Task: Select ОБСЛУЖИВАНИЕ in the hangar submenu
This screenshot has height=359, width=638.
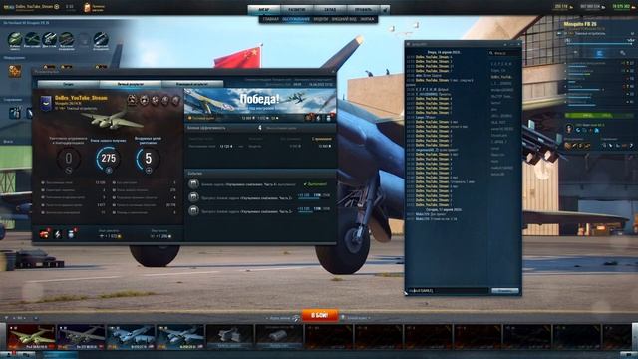Action: point(296,19)
